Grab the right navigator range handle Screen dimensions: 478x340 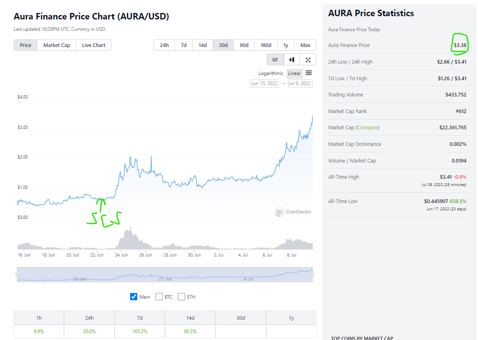312,274
